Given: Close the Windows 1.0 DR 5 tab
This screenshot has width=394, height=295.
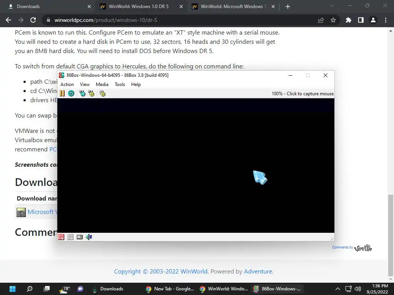Looking at the screenshot, I should point(181,7).
